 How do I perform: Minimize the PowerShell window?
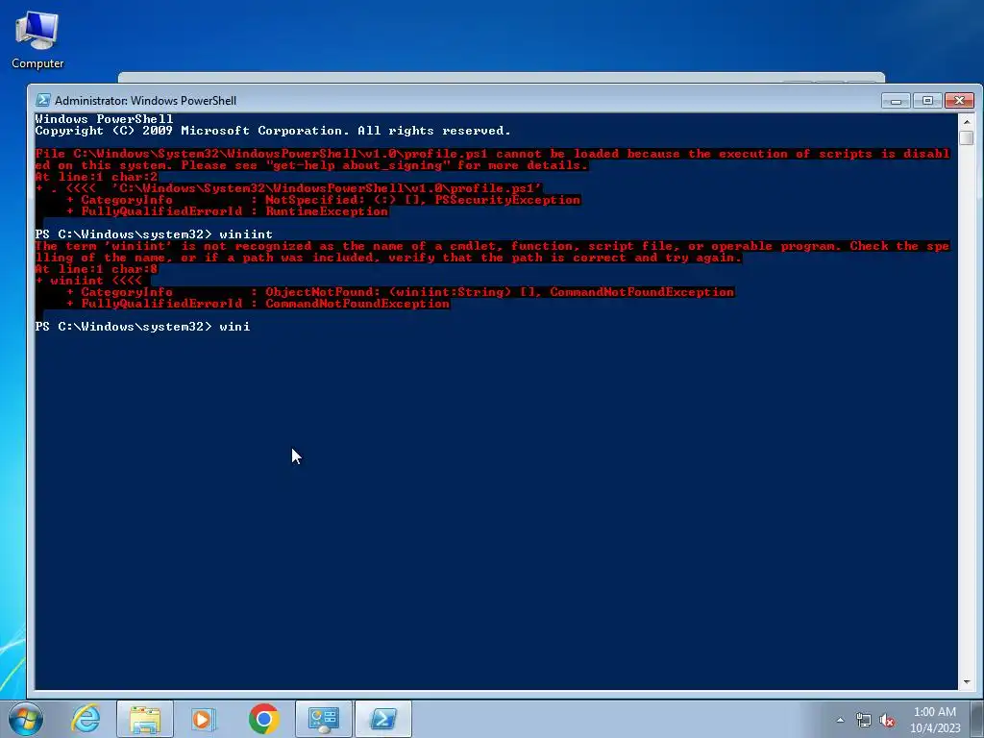[x=897, y=100]
